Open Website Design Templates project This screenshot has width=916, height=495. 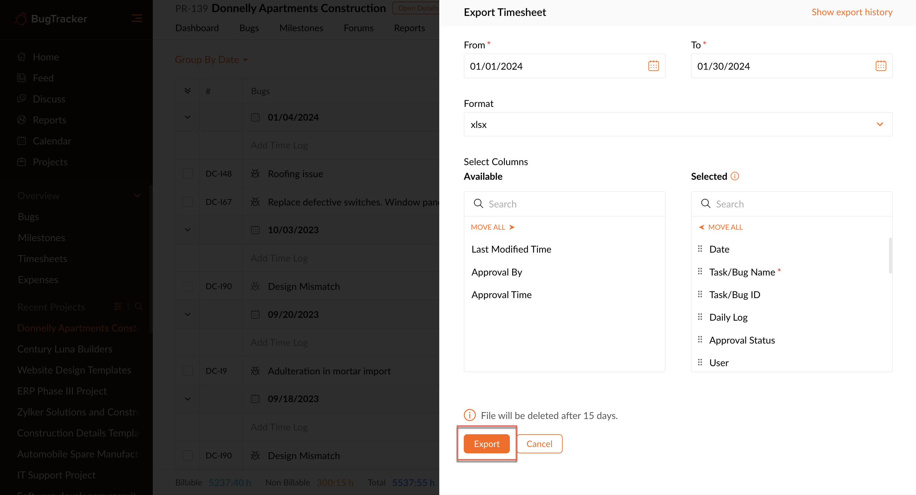coord(74,370)
